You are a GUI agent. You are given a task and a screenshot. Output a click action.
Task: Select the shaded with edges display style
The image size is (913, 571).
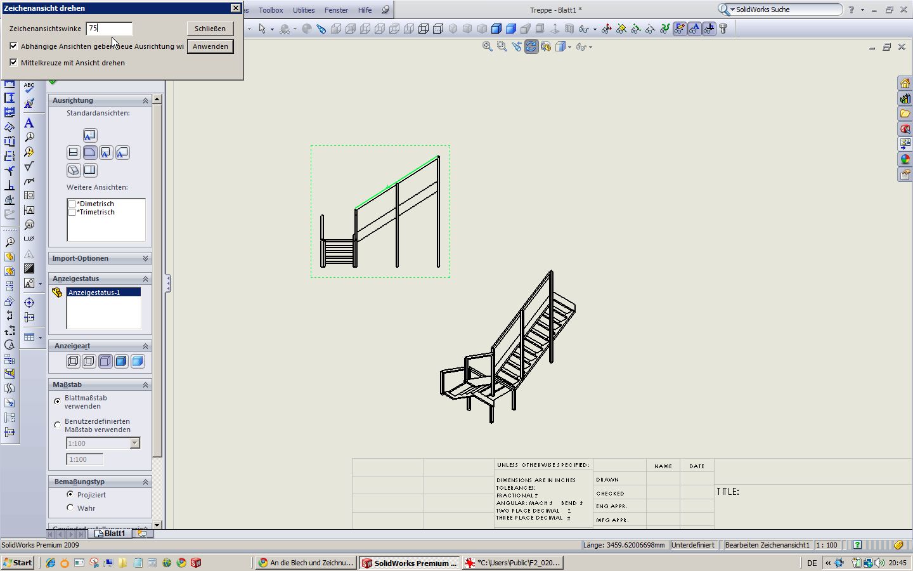click(x=121, y=361)
